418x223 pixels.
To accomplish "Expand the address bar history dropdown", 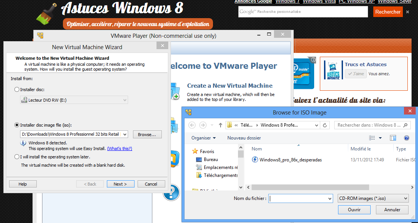I will click(x=316, y=125).
